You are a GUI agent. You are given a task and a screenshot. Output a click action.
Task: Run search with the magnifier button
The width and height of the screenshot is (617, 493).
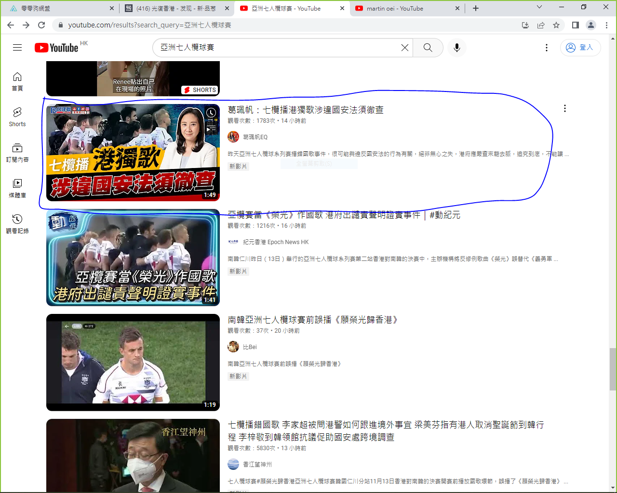click(428, 47)
